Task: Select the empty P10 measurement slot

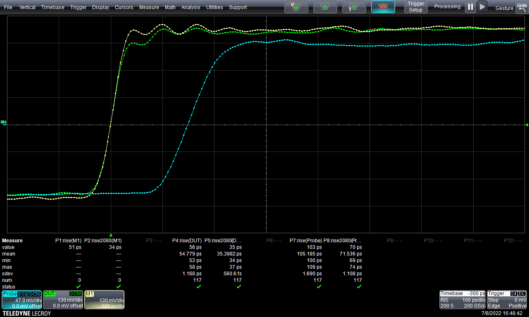Action: point(433,240)
